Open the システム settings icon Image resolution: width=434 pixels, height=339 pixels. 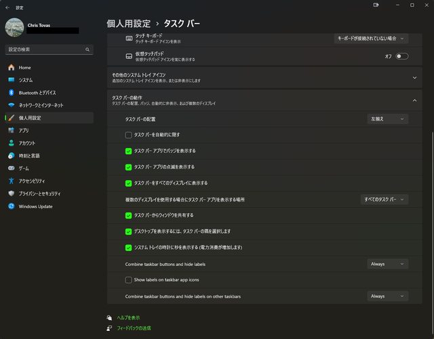click(11, 80)
